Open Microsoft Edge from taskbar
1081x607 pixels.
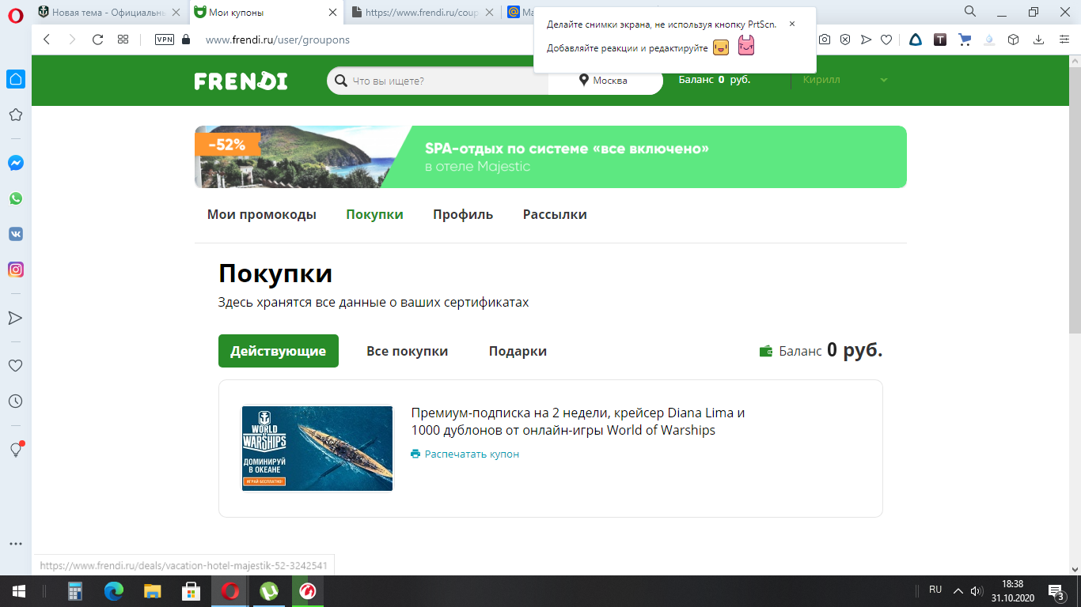tap(115, 591)
